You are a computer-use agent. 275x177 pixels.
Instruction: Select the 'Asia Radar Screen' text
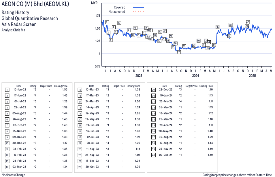click(x=19, y=24)
